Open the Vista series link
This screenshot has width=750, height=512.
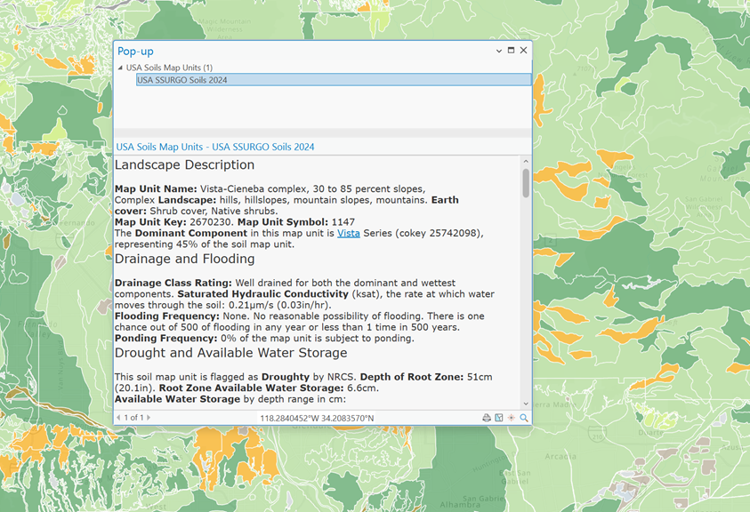point(348,233)
